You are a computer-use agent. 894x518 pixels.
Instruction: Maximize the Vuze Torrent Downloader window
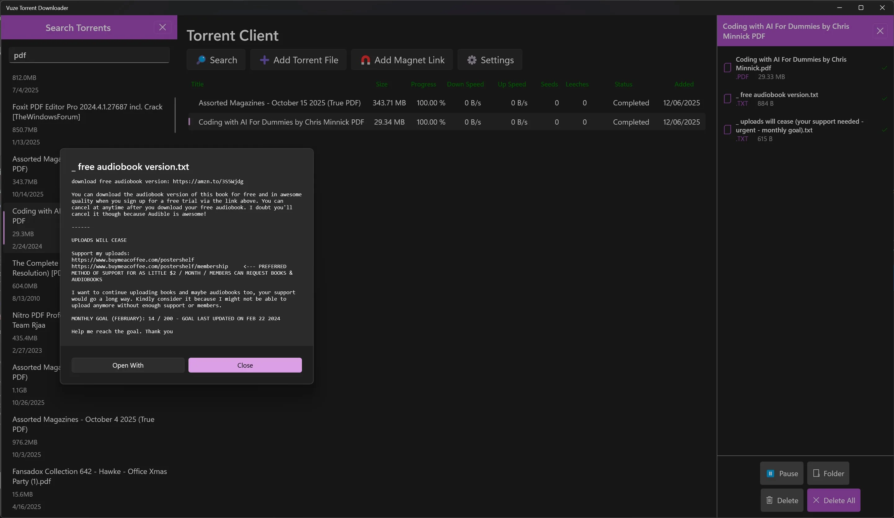[x=861, y=7]
